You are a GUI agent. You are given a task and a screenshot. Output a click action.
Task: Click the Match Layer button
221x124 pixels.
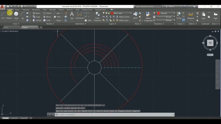(123, 20)
